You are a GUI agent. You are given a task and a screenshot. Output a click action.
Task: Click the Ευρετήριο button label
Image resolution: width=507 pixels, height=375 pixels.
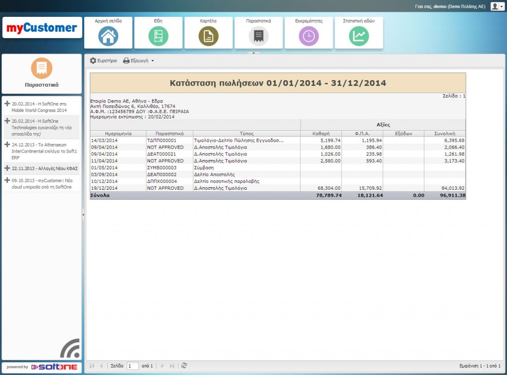107,60
